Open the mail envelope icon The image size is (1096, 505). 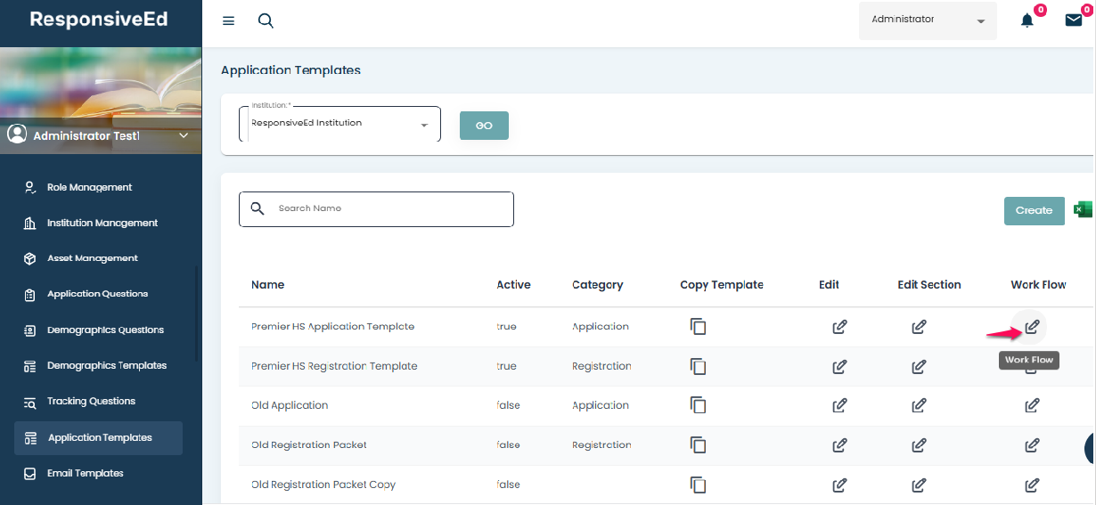pos(1074,20)
